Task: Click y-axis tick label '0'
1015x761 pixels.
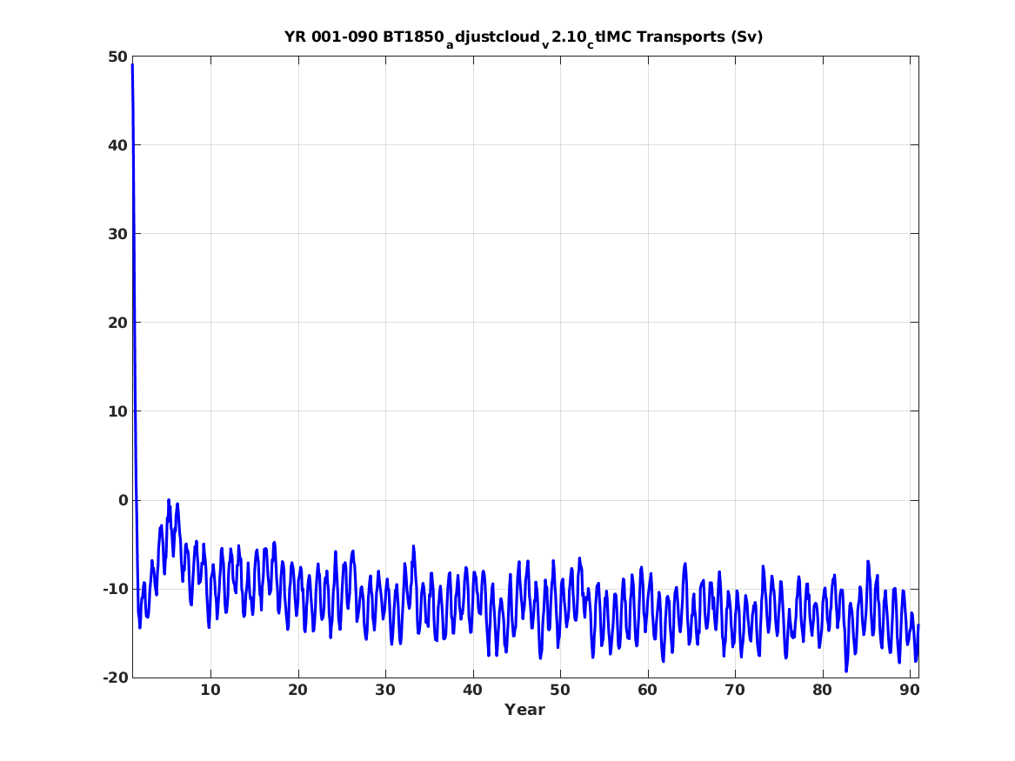Action: coord(123,500)
